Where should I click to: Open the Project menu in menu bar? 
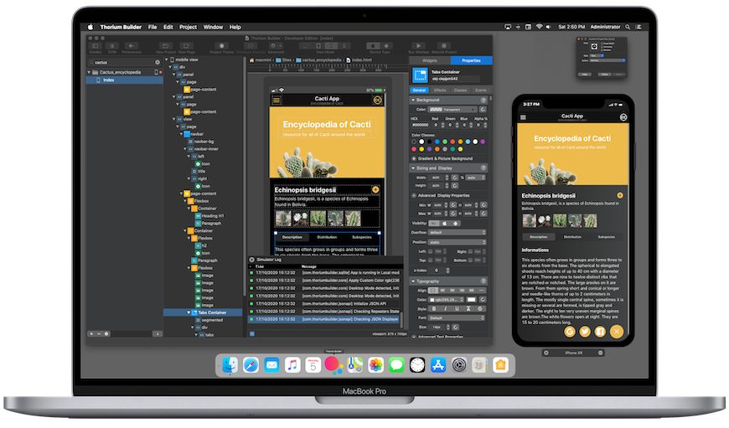pos(189,27)
